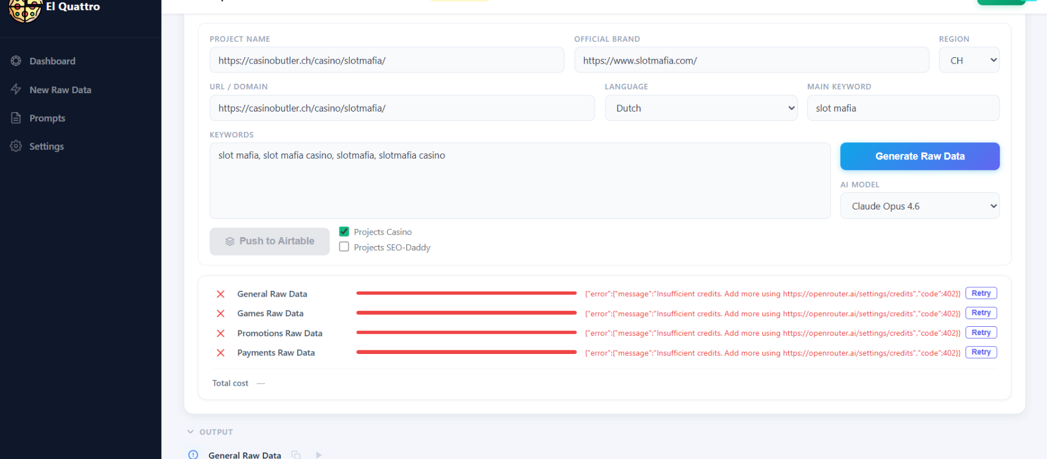Change the AI Model from Claude Opus 4.6
Viewport: 1047px width, 459px height.
tap(920, 206)
